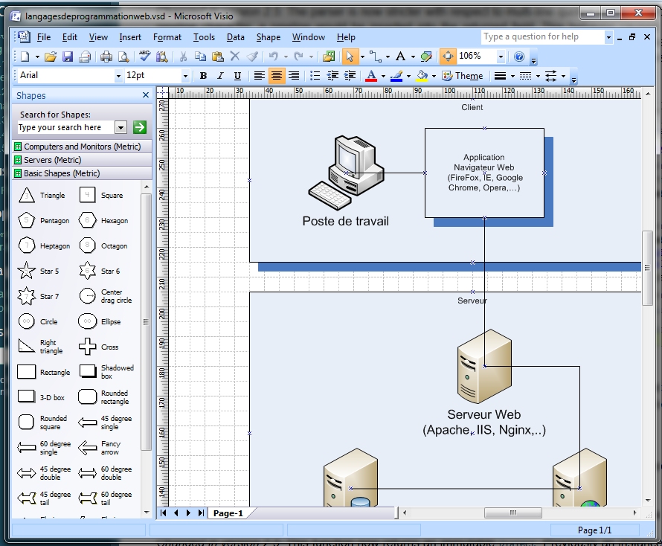Viewport: 662px width, 546px height.
Task: Click the Save icon in toolbar
Action: pos(68,57)
